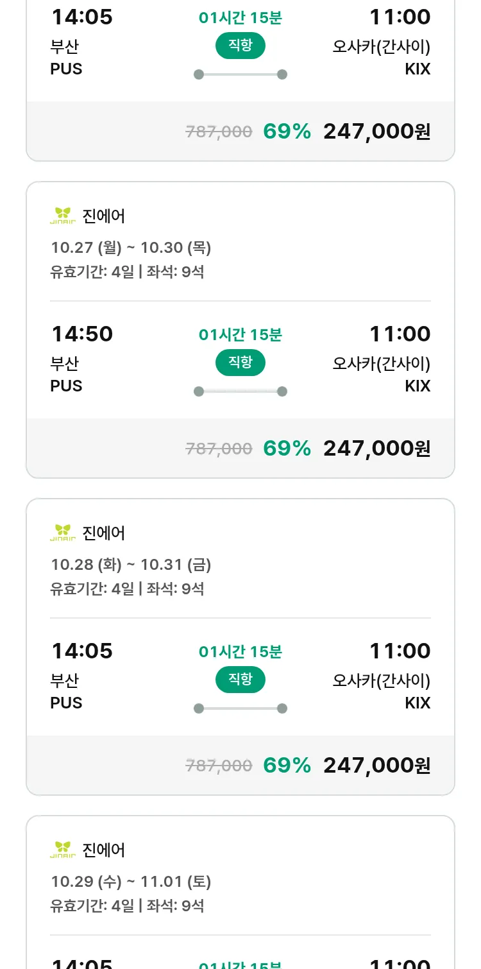
Task: Tap the Jin Air logo on the 10.28 flight
Action: click(63, 533)
